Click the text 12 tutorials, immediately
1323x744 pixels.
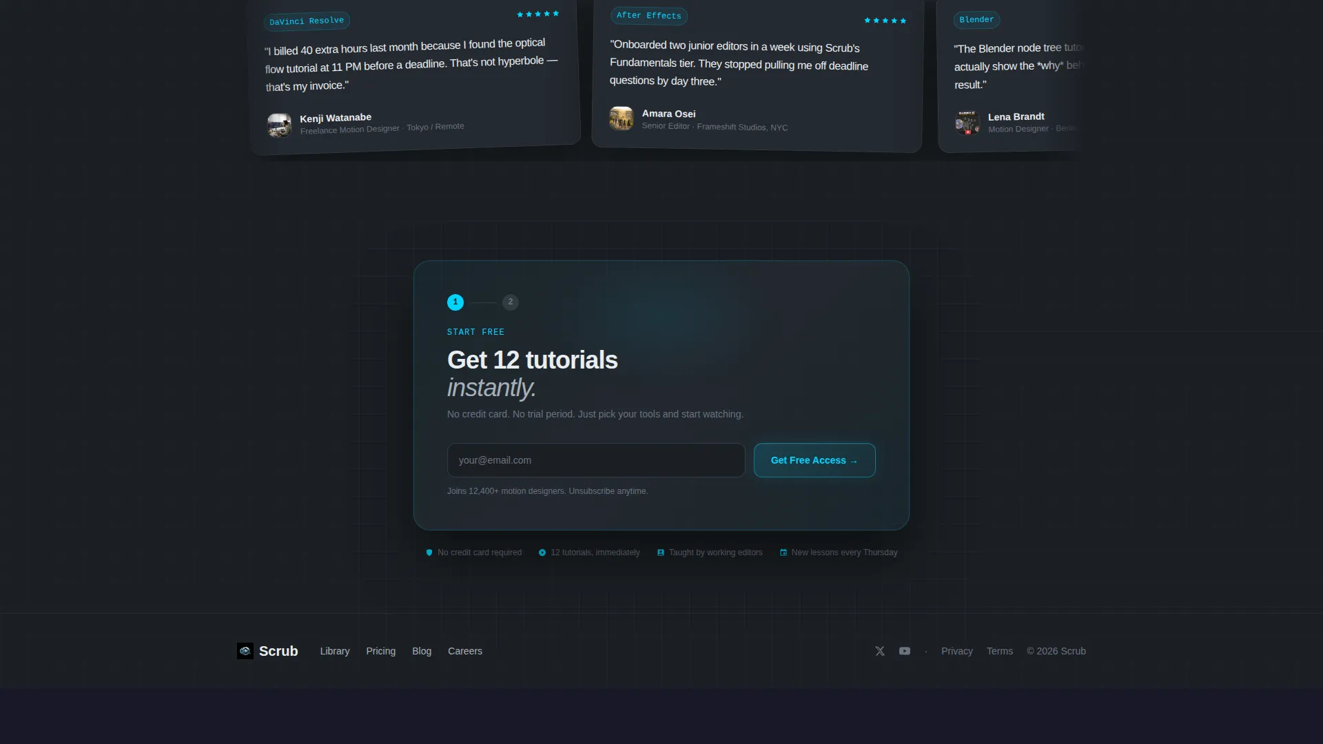[x=595, y=552]
